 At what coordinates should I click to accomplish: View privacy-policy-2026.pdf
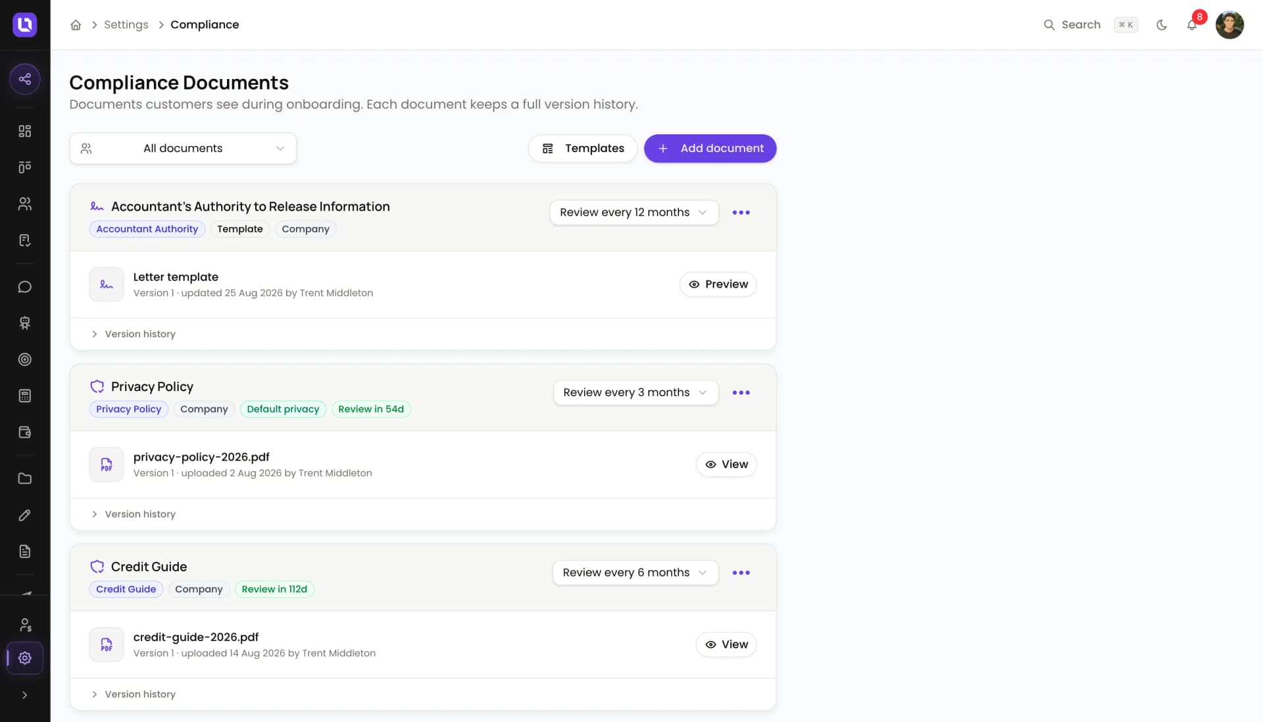coord(726,465)
